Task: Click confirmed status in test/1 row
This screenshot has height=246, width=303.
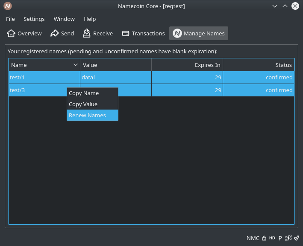Action: click(x=259, y=77)
